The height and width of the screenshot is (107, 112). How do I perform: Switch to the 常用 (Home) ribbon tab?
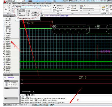(x=10, y=3)
